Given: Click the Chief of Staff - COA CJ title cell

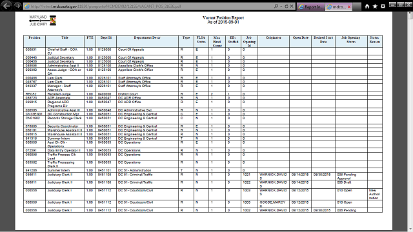Looking at the screenshot, I should [65, 52].
